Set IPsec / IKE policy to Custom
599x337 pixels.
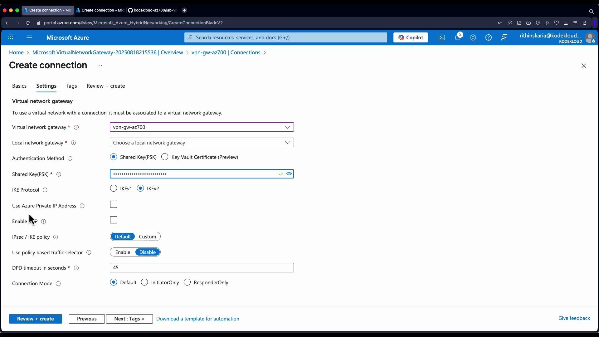tap(148, 237)
